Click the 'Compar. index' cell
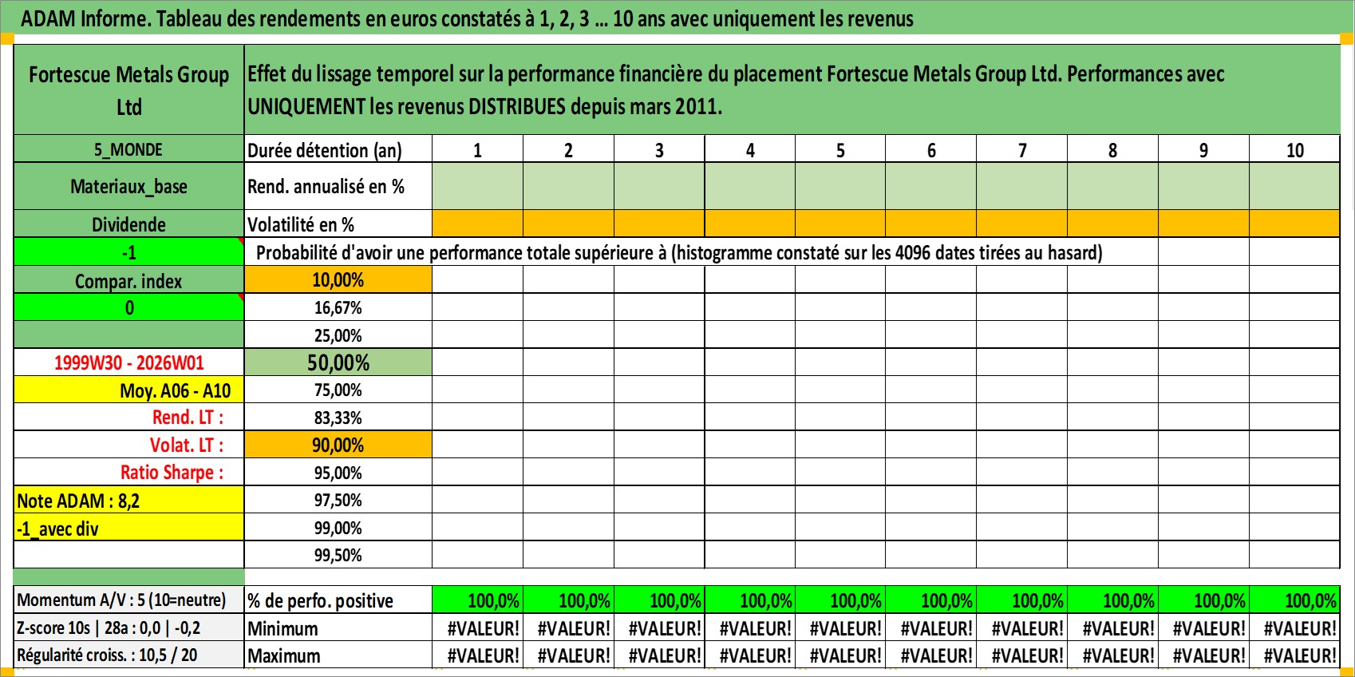This screenshot has height=677, width=1355. 129,280
